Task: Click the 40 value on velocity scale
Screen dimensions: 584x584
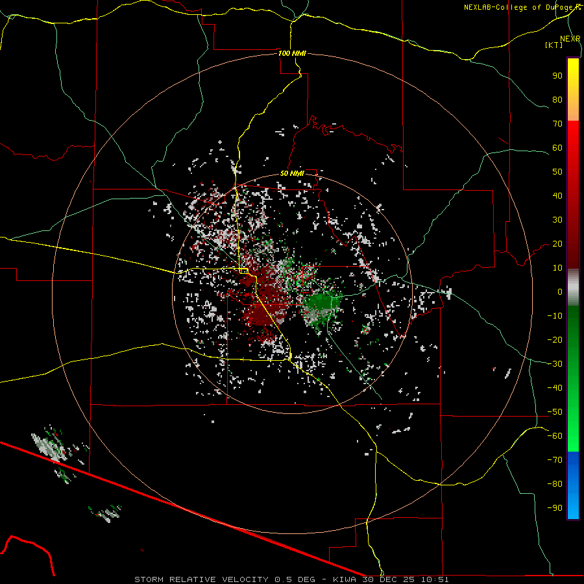Action: [557, 195]
